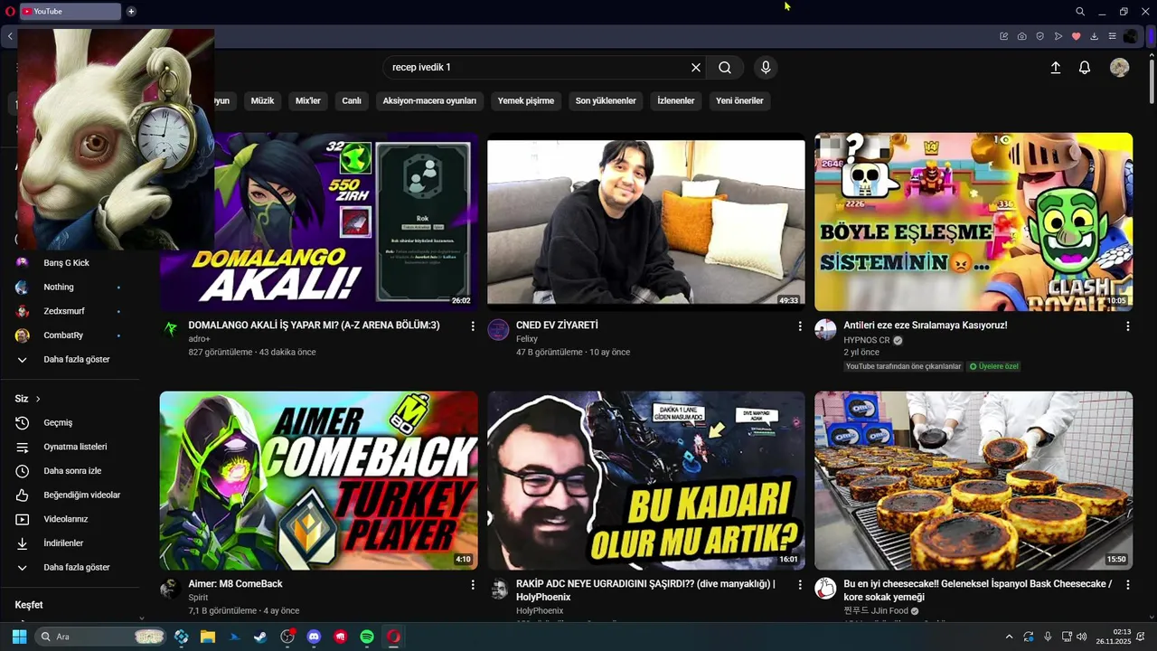The height and width of the screenshot is (651, 1157).
Task: Select Aksiyon-macera oyunları filter chip
Action: pyautogui.click(x=429, y=100)
